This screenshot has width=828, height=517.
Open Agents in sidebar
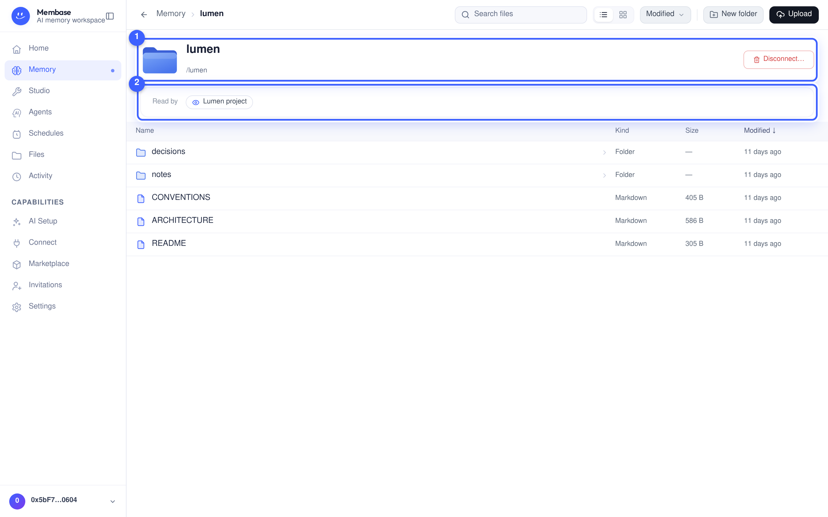click(63, 113)
